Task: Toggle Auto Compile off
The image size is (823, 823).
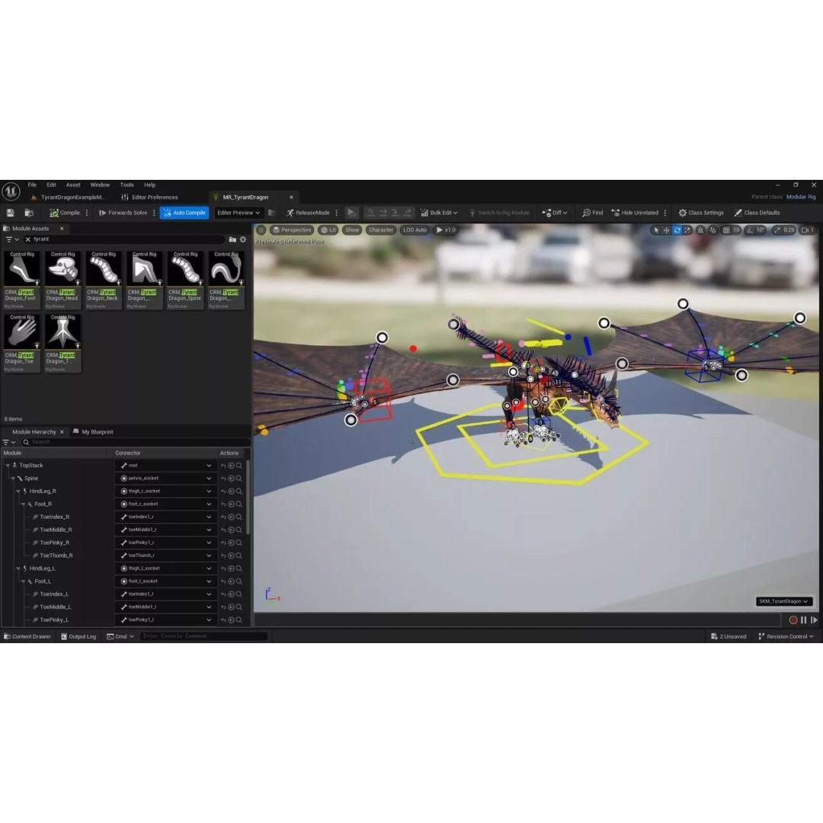Action: coord(184,213)
